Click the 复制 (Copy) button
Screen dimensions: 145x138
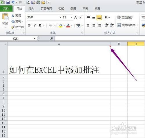(x=16, y=21)
